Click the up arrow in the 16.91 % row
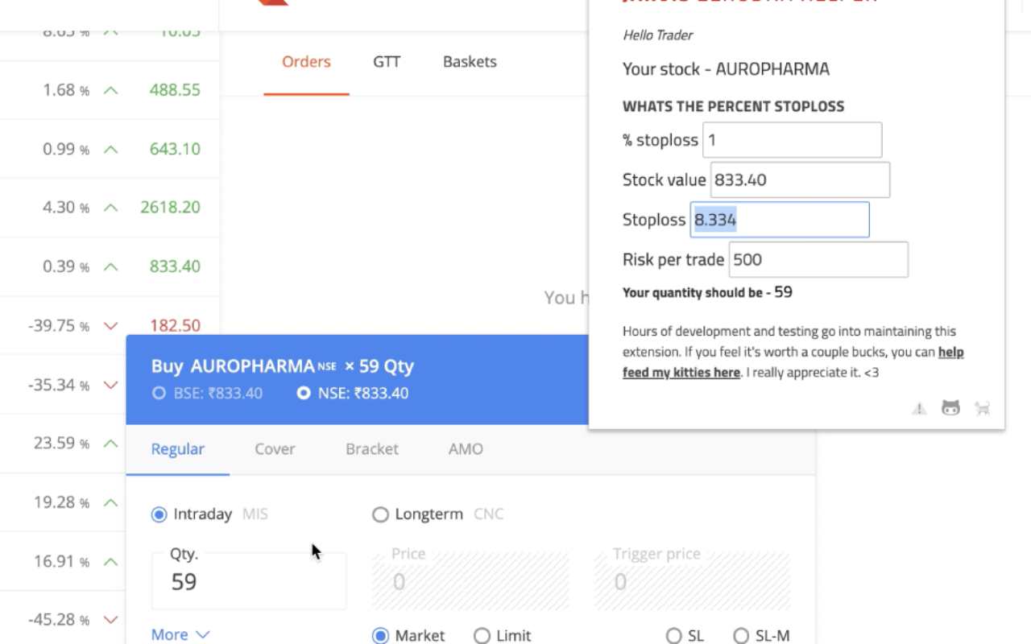 [x=111, y=561]
